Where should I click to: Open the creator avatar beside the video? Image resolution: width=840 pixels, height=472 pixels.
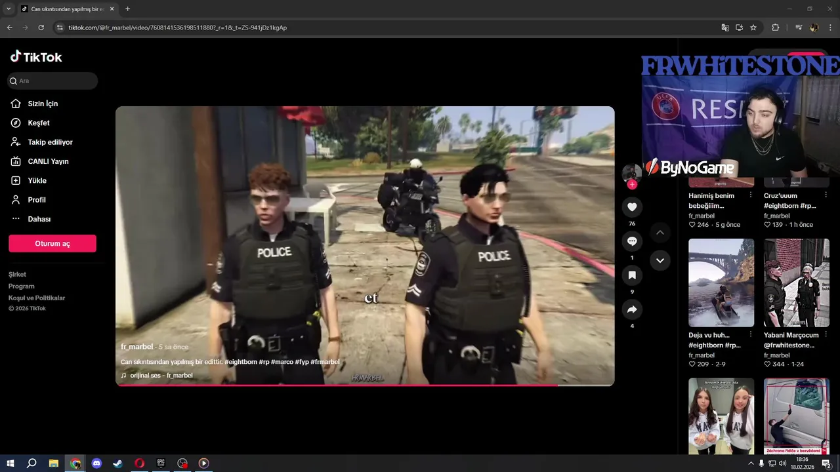click(x=631, y=172)
